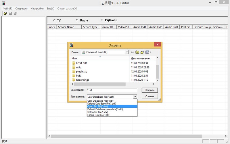The width and height of the screenshot is (230, 144).
Task: Open the О программе(H) menu
Action: click(67, 9)
